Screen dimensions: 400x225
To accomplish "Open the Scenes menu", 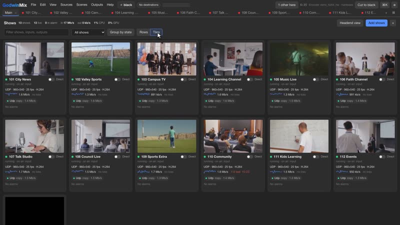I will tap(81, 5).
